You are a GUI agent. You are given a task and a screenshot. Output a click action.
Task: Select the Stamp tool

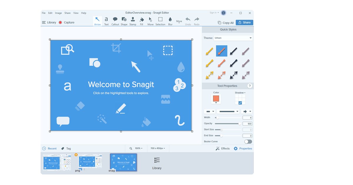coord(133,21)
